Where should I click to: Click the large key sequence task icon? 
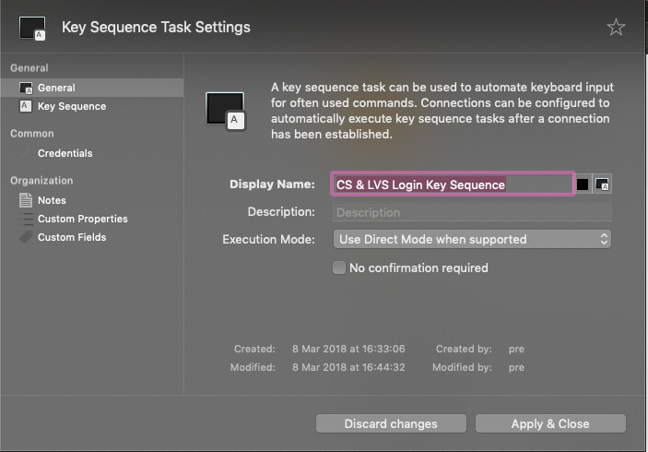point(226,110)
